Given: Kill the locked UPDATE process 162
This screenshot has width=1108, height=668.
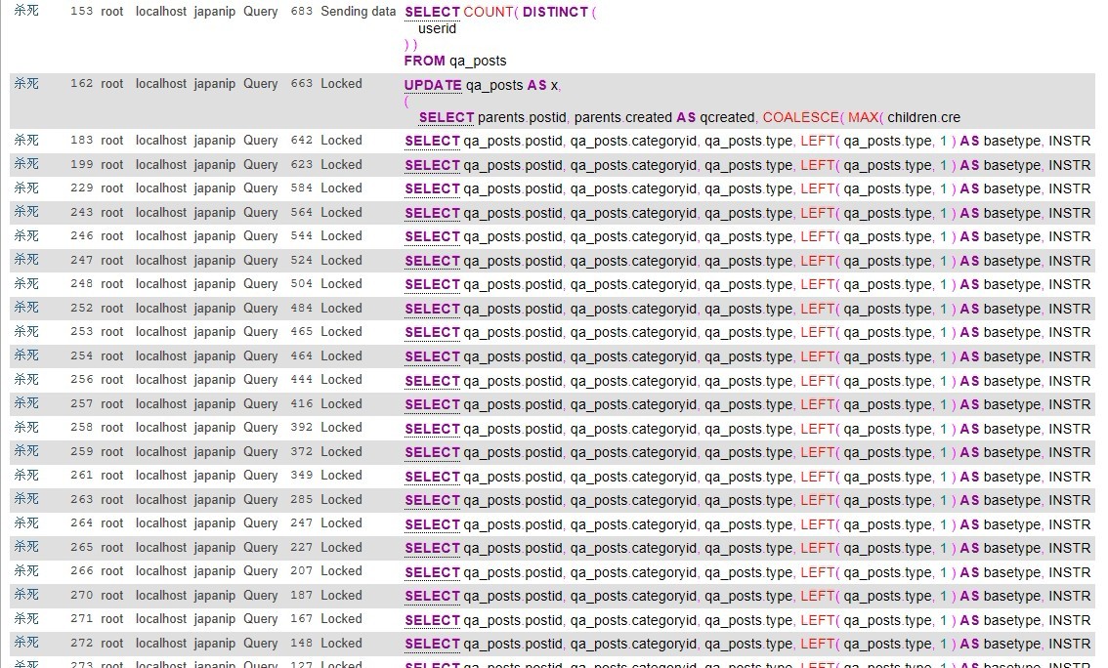Looking at the screenshot, I should 26,84.
